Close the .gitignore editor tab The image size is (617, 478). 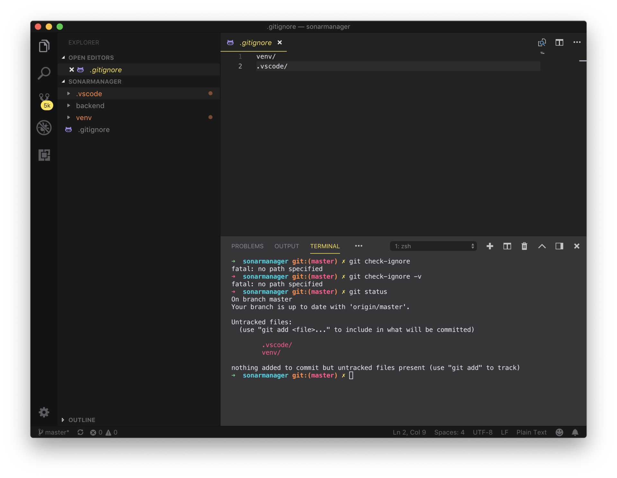[280, 42]
